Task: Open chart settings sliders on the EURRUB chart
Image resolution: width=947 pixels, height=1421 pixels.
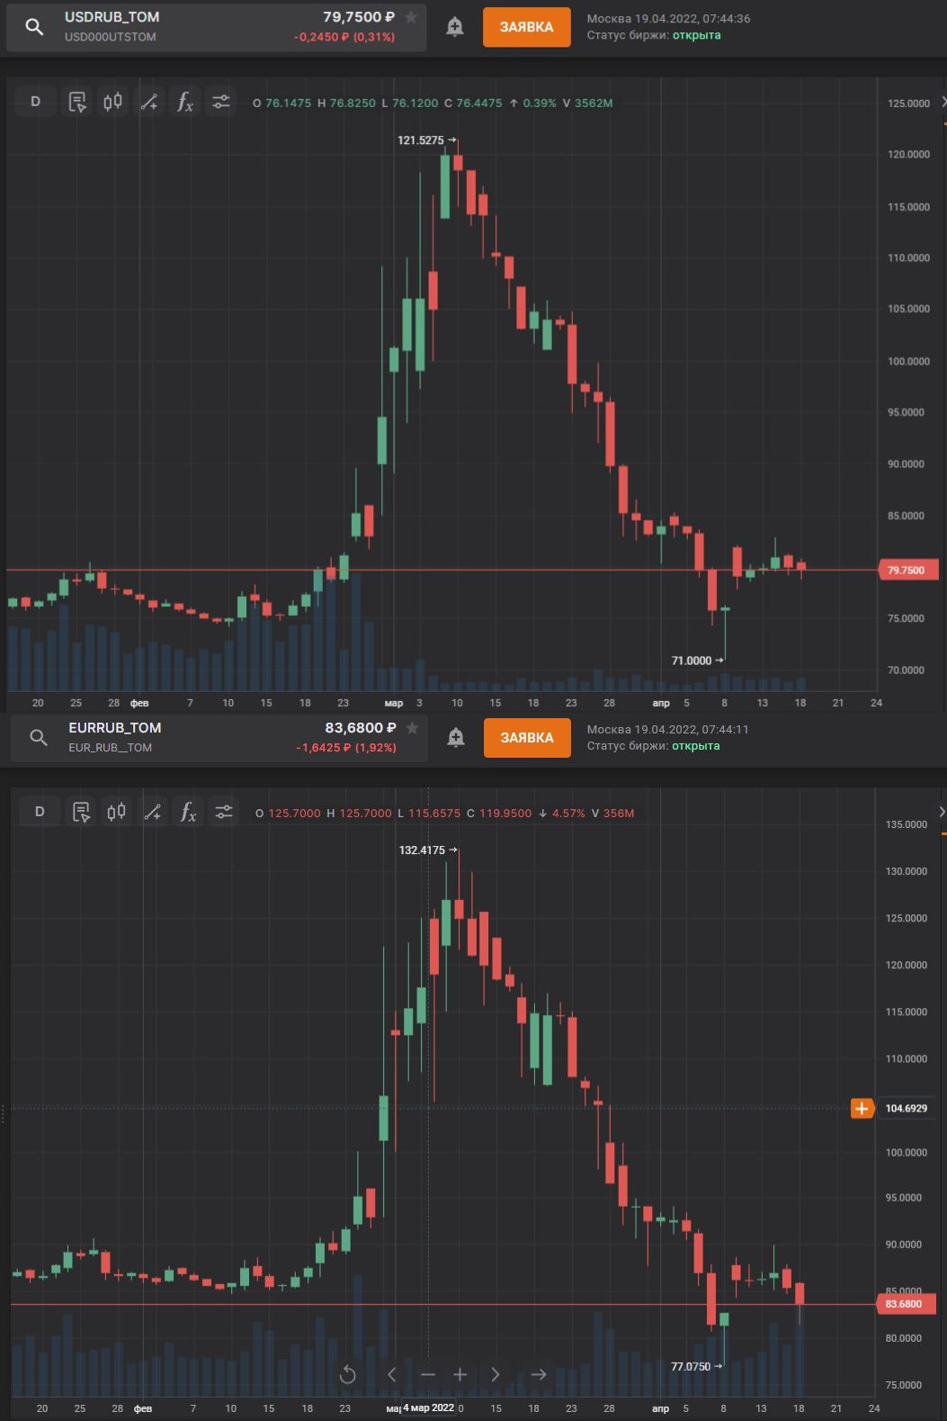Action: tap(224, 812)
